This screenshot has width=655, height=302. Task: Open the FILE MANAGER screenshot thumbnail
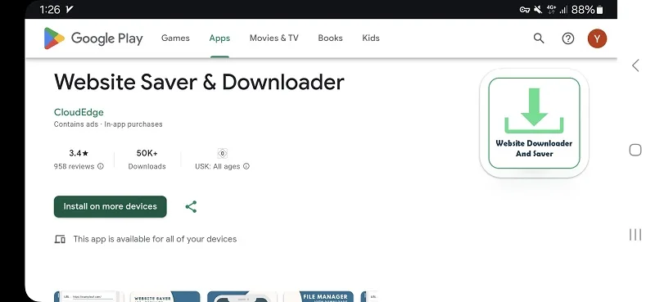coord(318,296)
